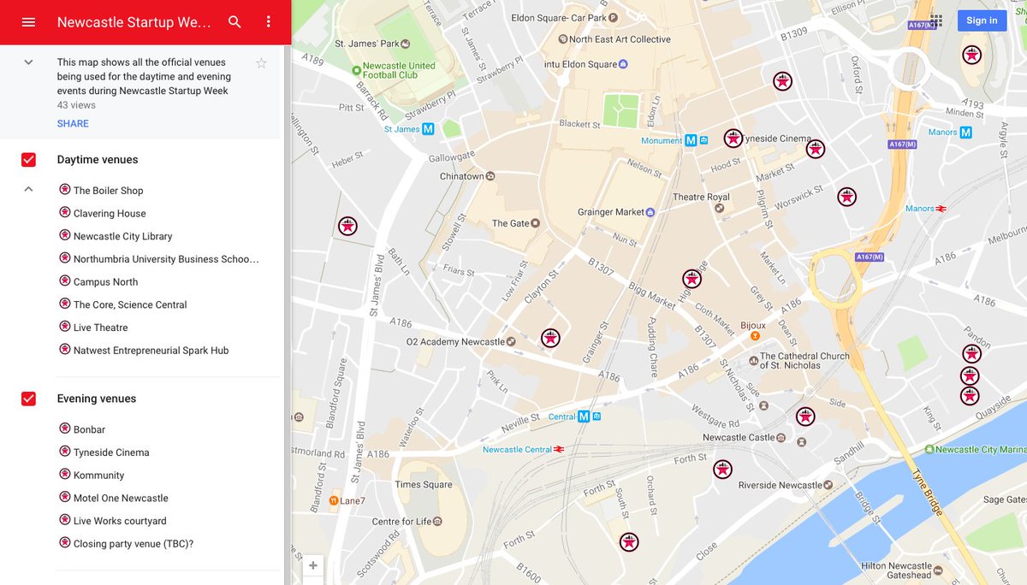Click the Tyneside Cinema map marker
Image resolution: width=1027 pixels, height=585 pixels.
pyautogui.click(x=733, y=138)
